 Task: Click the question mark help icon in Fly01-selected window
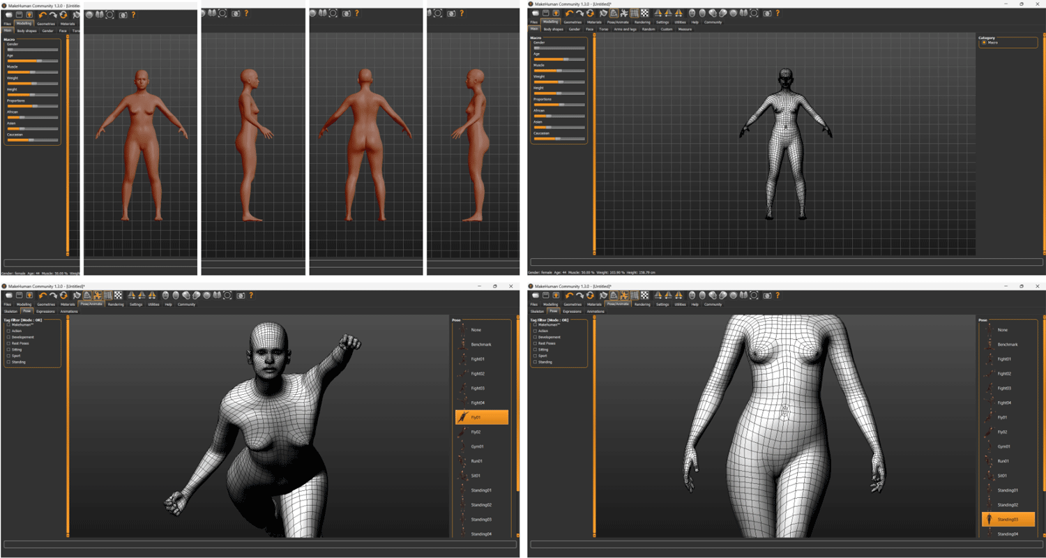[250, 296]
